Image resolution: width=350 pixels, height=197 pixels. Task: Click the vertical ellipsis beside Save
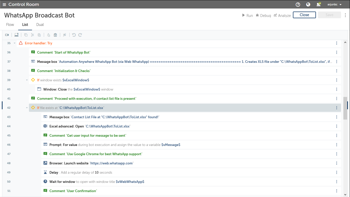(x=345, y=15)
